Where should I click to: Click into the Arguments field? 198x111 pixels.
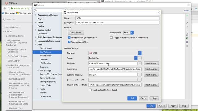[x=115, y=69]
